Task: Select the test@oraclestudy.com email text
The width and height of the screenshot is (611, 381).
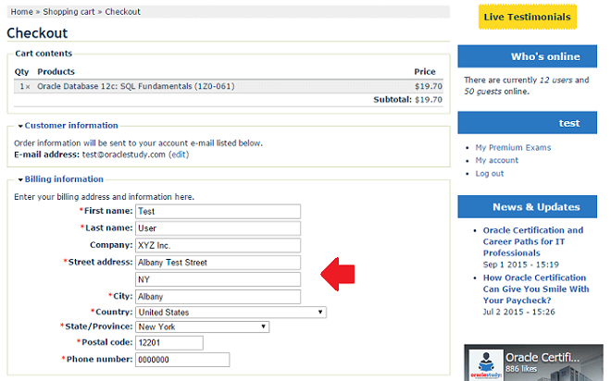Action: pos(123,154)
